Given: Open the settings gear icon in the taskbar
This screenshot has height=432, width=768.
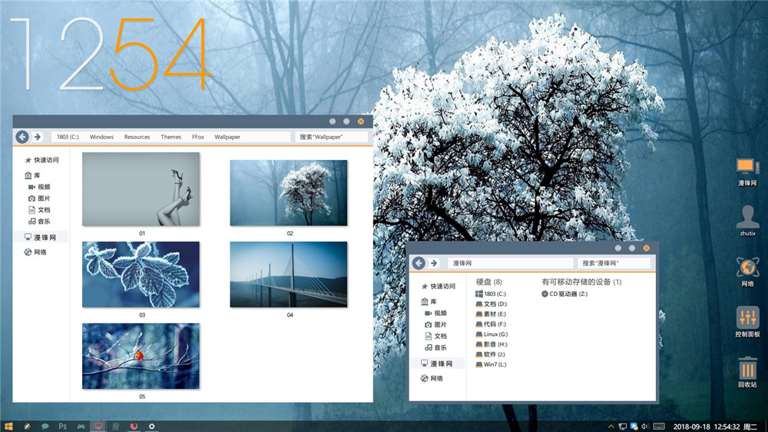Looking at the screenshot, I should click(x=152, y=426).
